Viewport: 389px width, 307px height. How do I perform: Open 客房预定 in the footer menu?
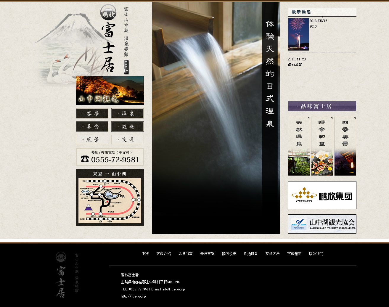pyautogui.click(x=294, y=254)
